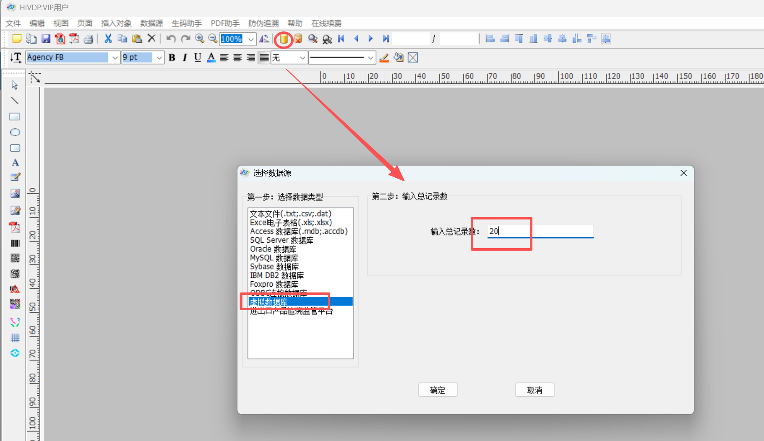Viewport: 764px width, 441px height.
Task: Click the zoom in magnifier icon
Action: [200, 39]
